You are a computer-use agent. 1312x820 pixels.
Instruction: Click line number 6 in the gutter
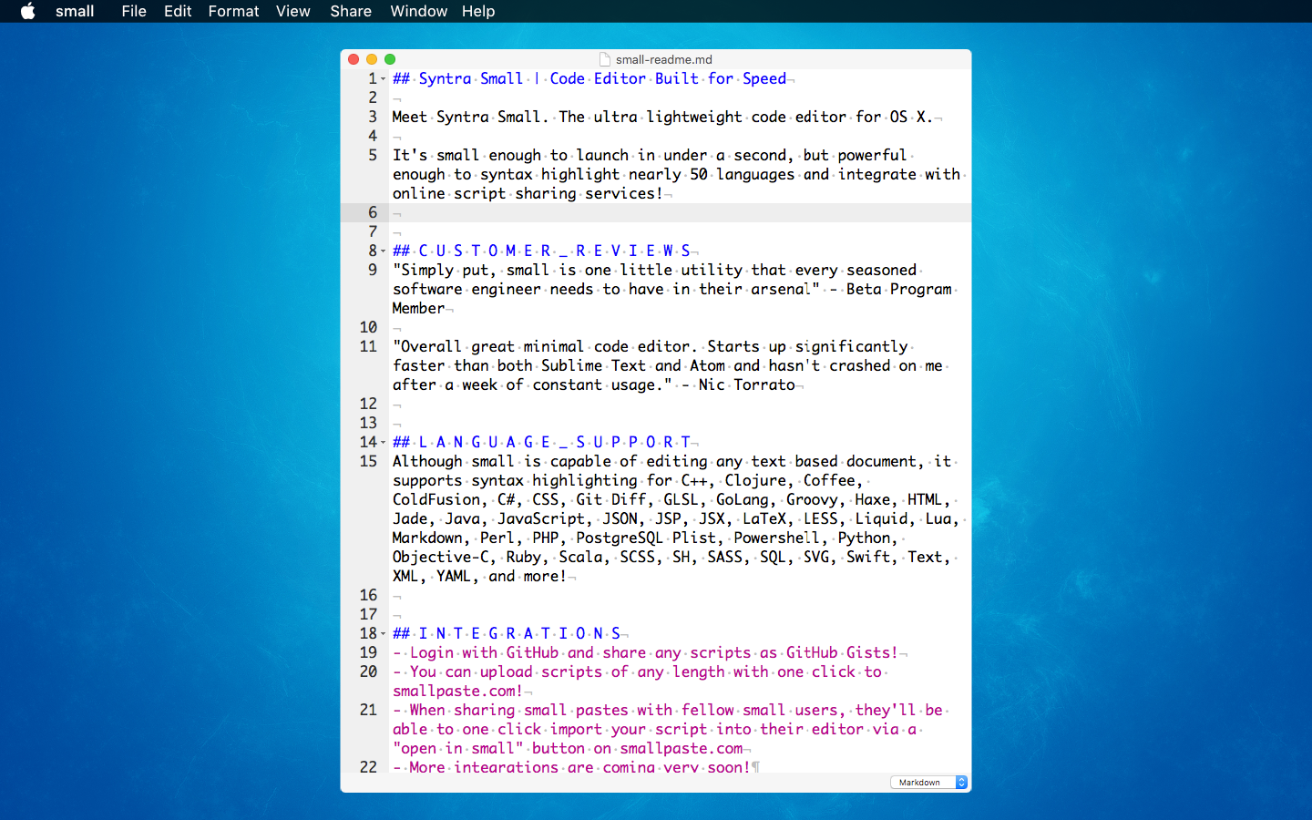click(x=373, y=212)
